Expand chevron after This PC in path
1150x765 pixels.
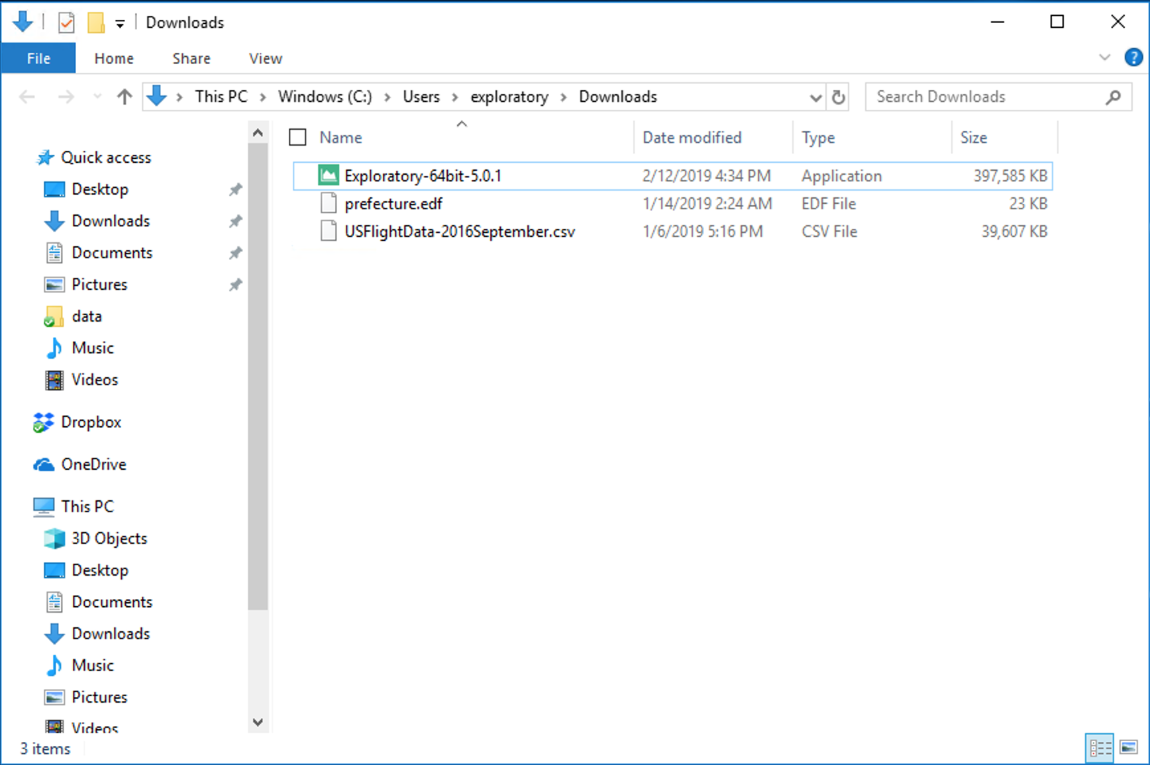(263, 97)
